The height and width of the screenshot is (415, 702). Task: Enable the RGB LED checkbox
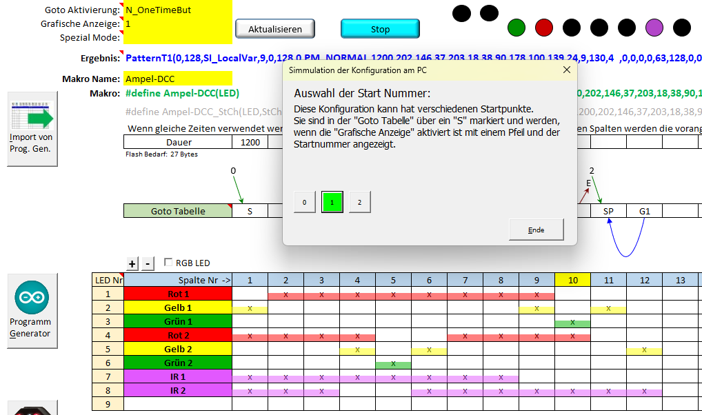(x=169, y=263)
